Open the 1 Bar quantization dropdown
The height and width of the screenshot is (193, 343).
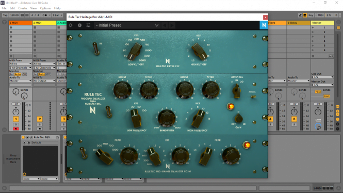tap(57, 15)
